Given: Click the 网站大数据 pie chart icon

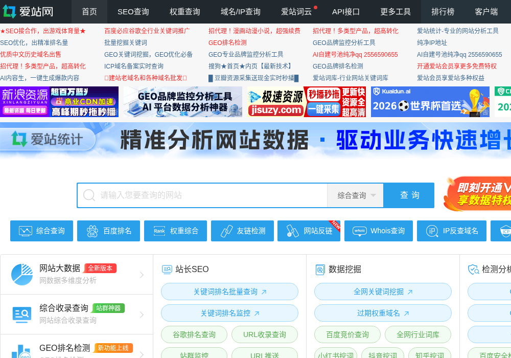Looking at the screenshot, I should pos(22,275).
